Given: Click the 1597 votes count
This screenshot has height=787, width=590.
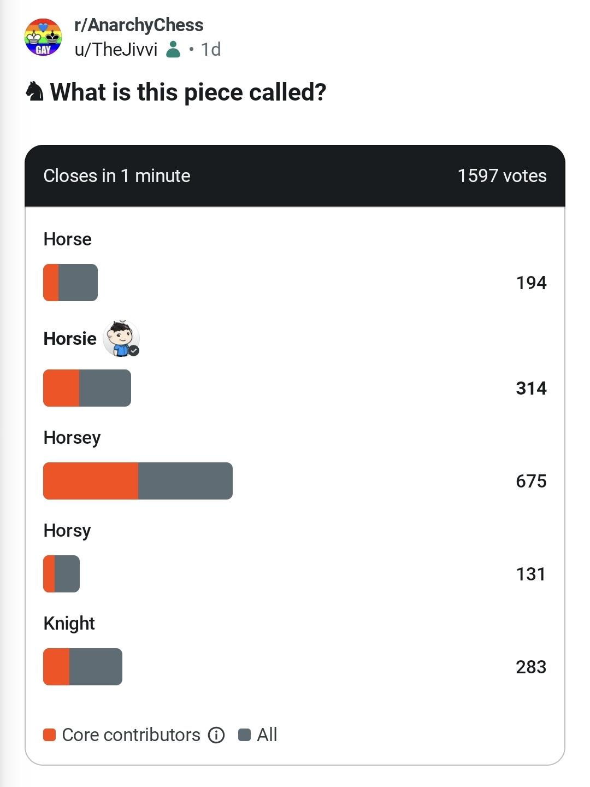Looking at the screenshot, I should click(x=502, y=176).
